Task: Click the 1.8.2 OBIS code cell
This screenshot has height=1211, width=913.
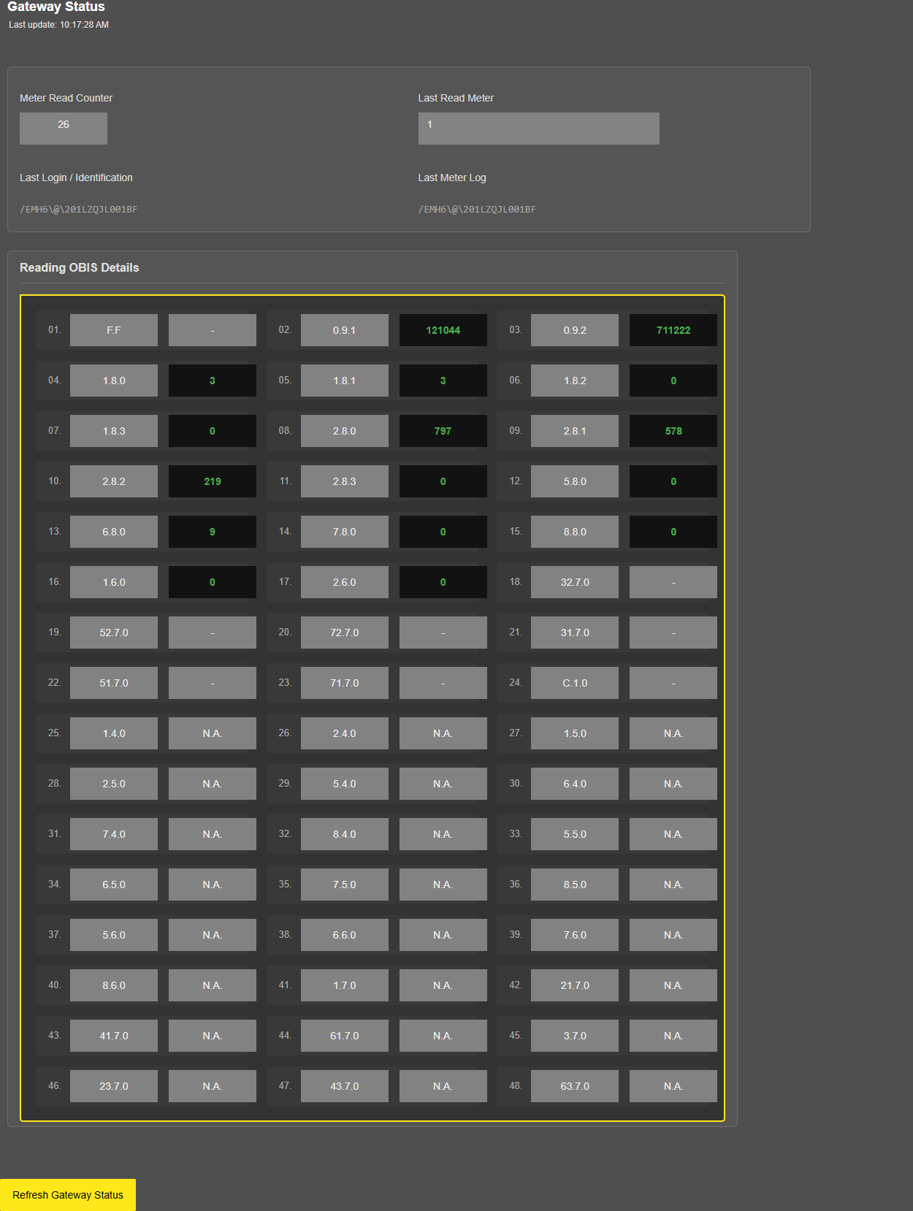Action: [575, 381]
